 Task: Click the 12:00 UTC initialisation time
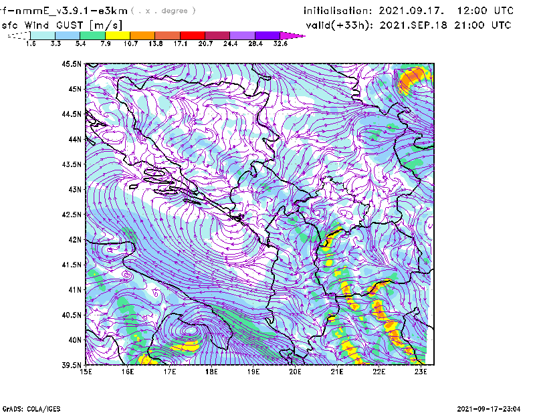[486, 11]
